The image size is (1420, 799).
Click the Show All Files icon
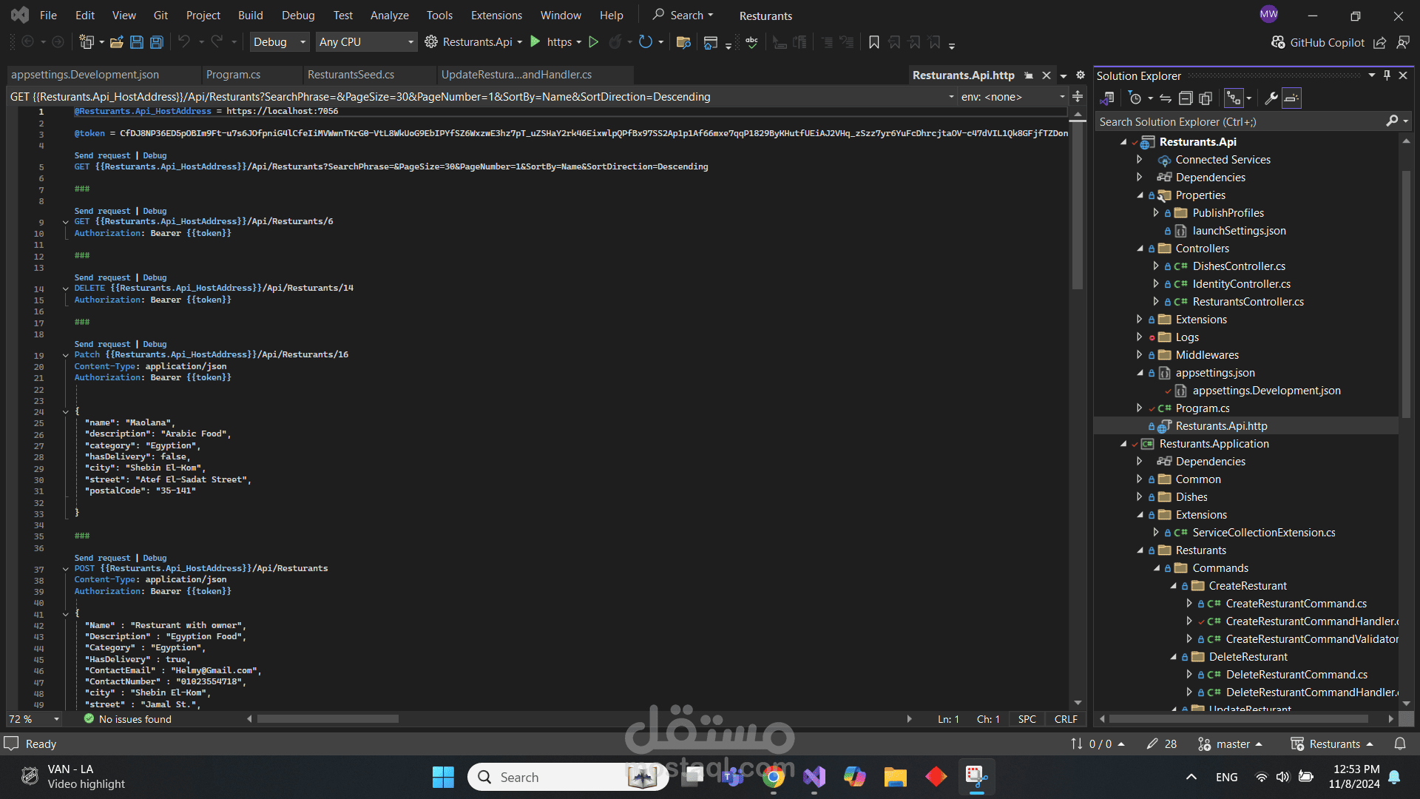click(1206, 98)
